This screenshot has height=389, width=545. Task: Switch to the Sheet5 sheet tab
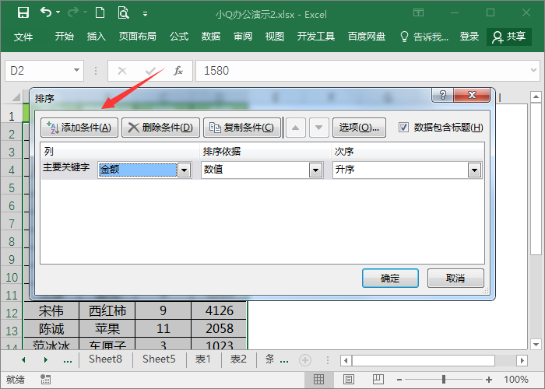pyautogui.click(x=159, y=359)
